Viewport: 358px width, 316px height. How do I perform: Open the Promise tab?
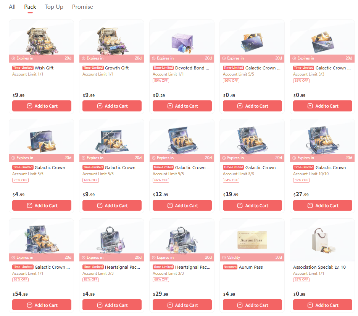pyautogui.click(x=82, y=7)
